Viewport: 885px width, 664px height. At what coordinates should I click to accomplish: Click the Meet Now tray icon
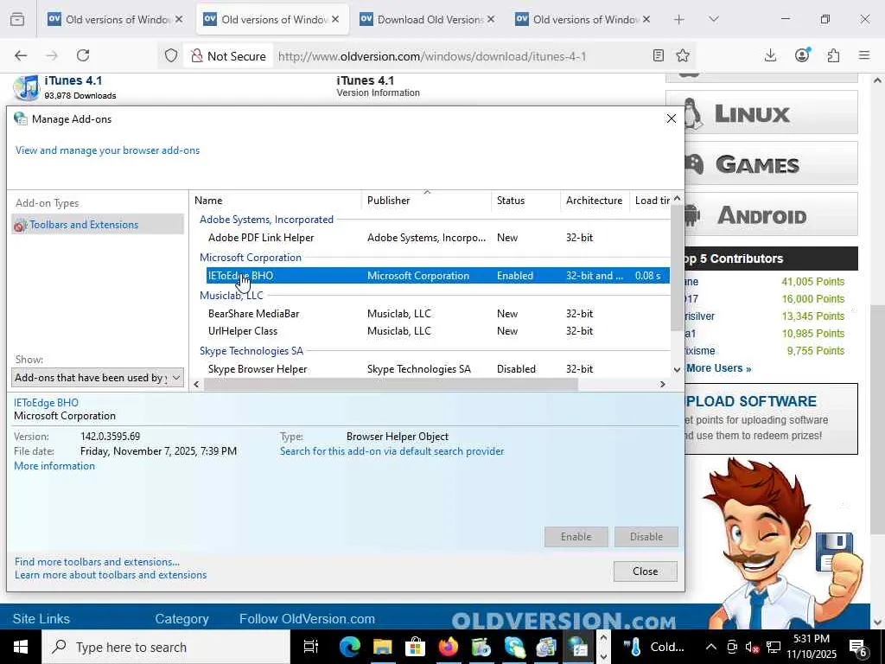[732, 647]
